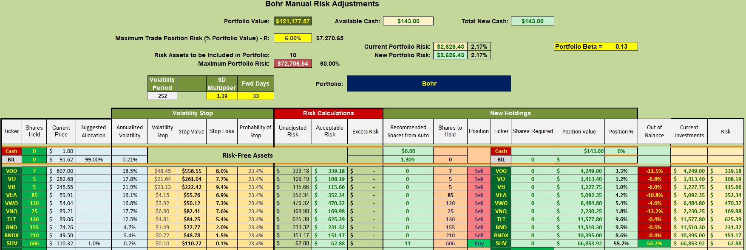Image resolution: width=746 pixels, height=250 pixels.
Task: Click VEA shares held value 85
Action: tap(34, 195)
